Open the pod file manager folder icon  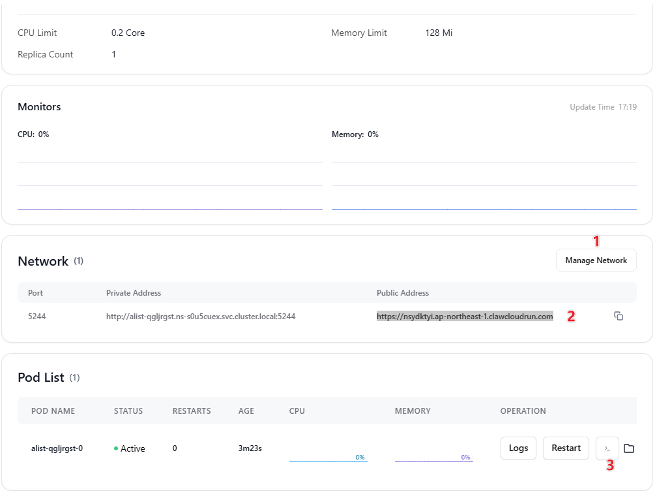click(629, 448)
